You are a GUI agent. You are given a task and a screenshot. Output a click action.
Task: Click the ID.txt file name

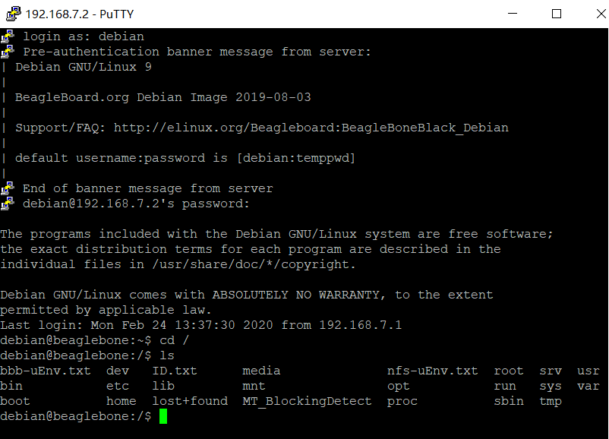[x=175, y=371]
